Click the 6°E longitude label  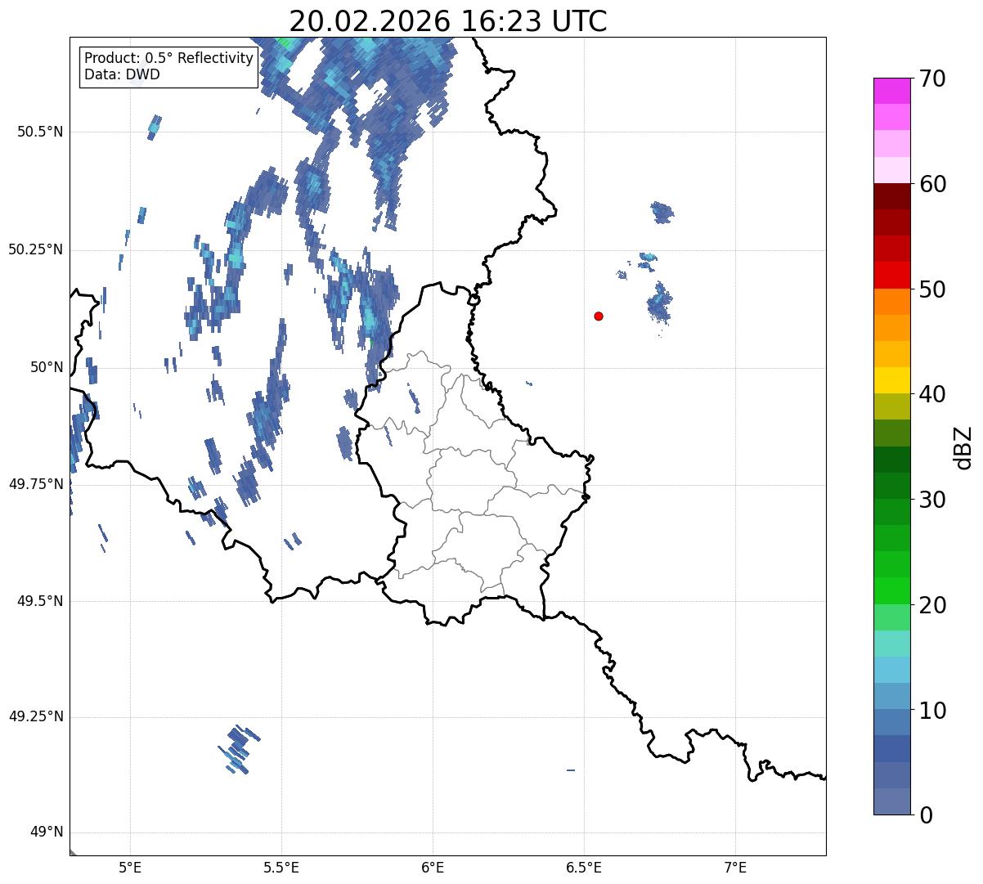point(433,868)
